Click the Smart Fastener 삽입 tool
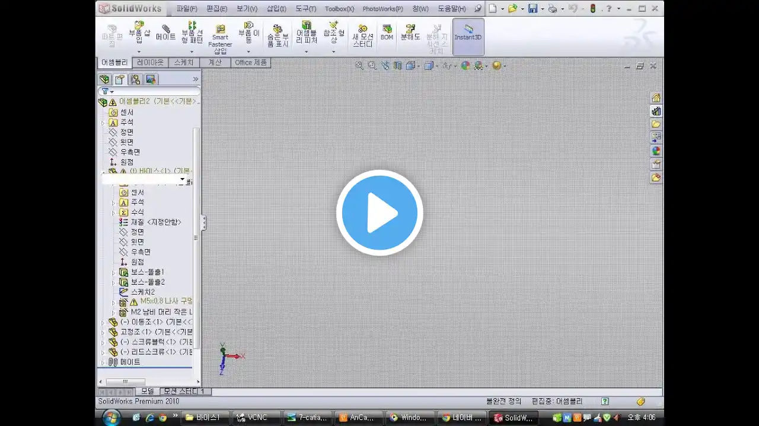The image size is (759, 426). [220, 39]
